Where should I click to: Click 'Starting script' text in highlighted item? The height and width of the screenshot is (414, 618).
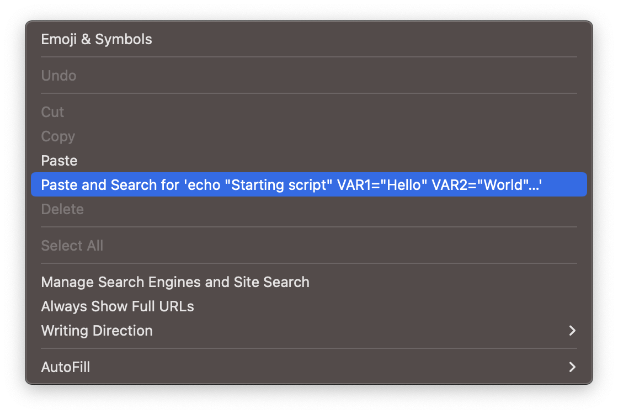pyautogui.click(x=279, y=185)
